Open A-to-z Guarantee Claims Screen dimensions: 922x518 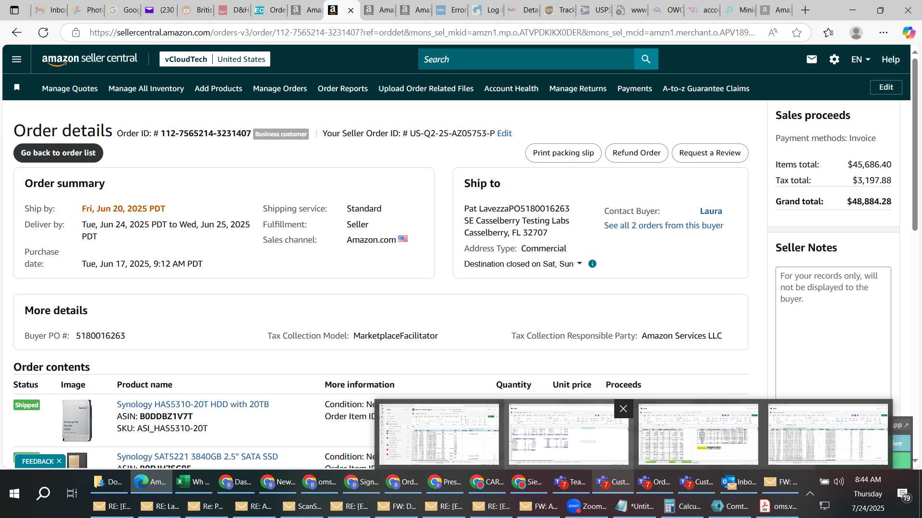(x=706, y=88)
